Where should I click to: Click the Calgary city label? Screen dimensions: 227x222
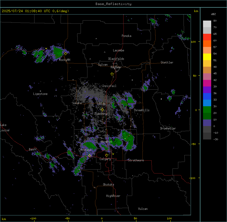pyautogui.click(x=105, y=159)
